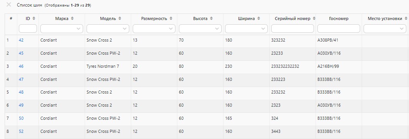Screen dimensions: 409x139
Task: Focus the Госномер filter input field
Action: click(339, 29)
